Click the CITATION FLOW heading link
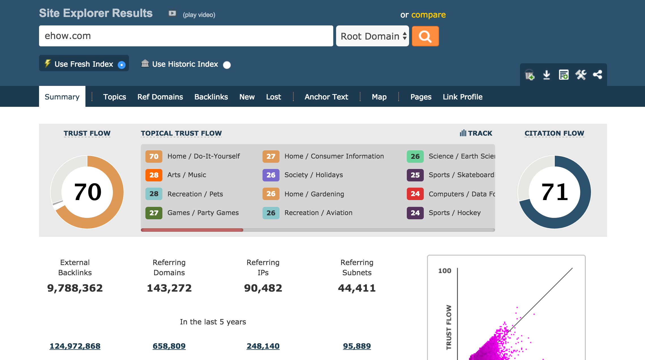 tap(554, 133)
